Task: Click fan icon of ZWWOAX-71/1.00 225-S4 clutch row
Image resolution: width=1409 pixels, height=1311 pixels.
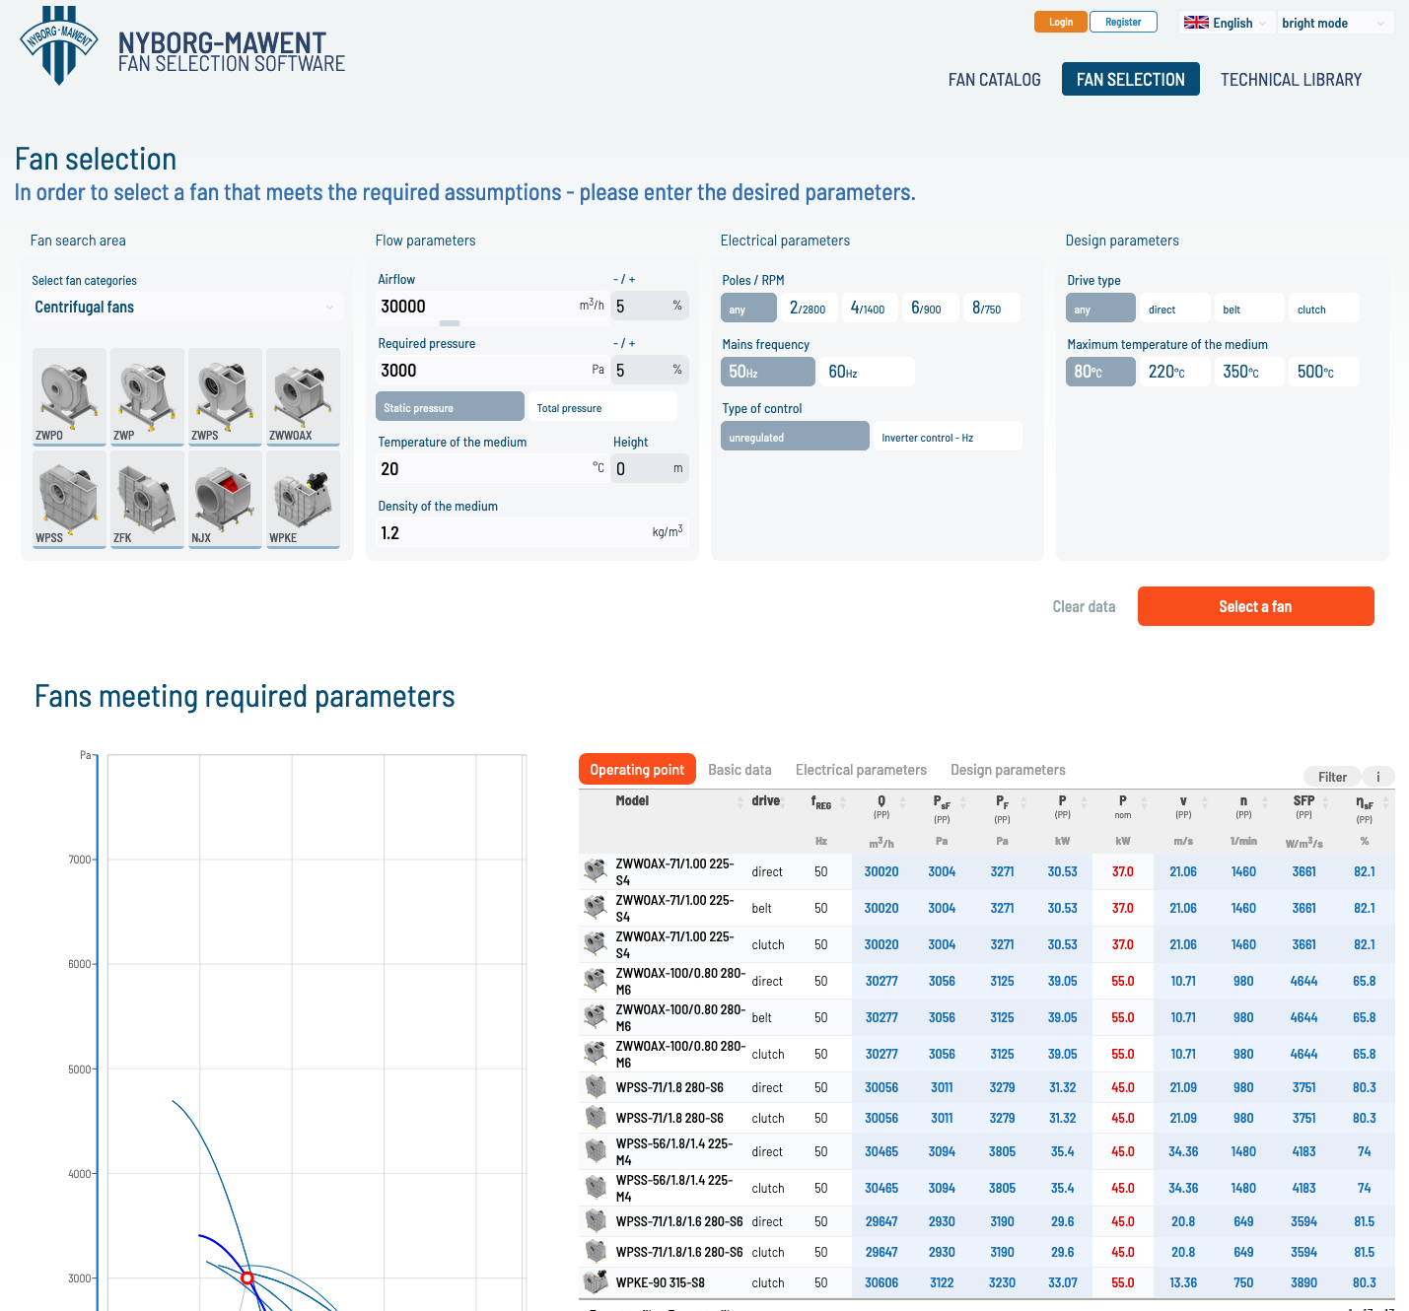Action: (x=595, y=943)
